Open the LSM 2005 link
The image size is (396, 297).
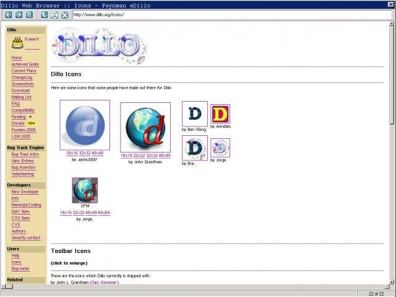[x=21, y=136]
